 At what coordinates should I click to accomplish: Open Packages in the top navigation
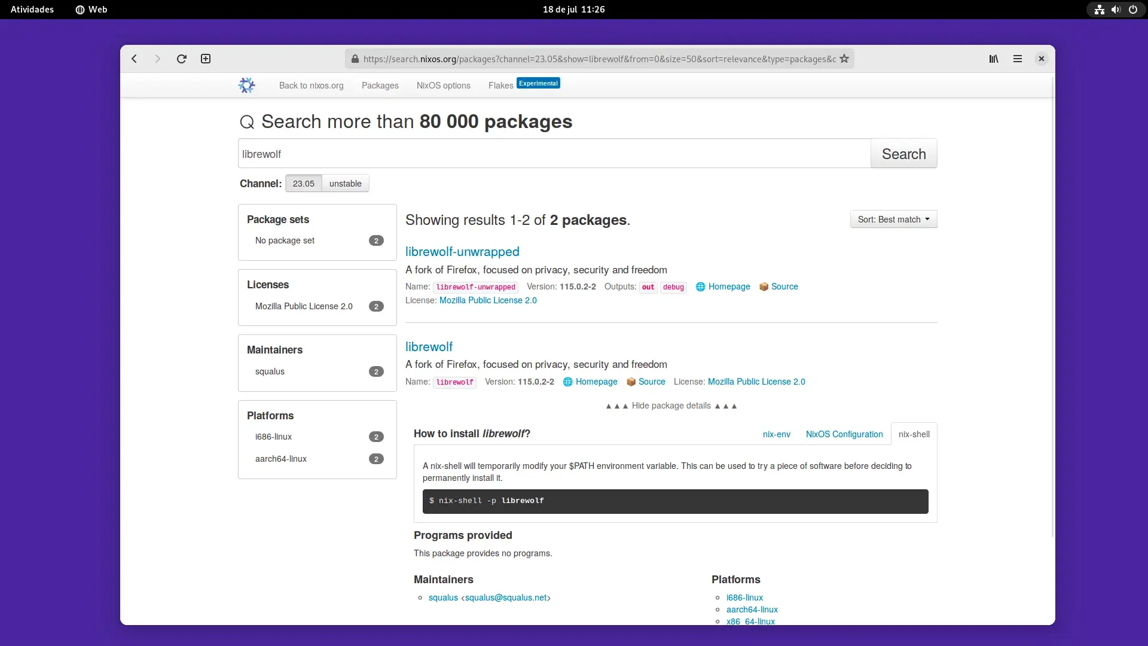pyautogui.click(x=380, y=86)
